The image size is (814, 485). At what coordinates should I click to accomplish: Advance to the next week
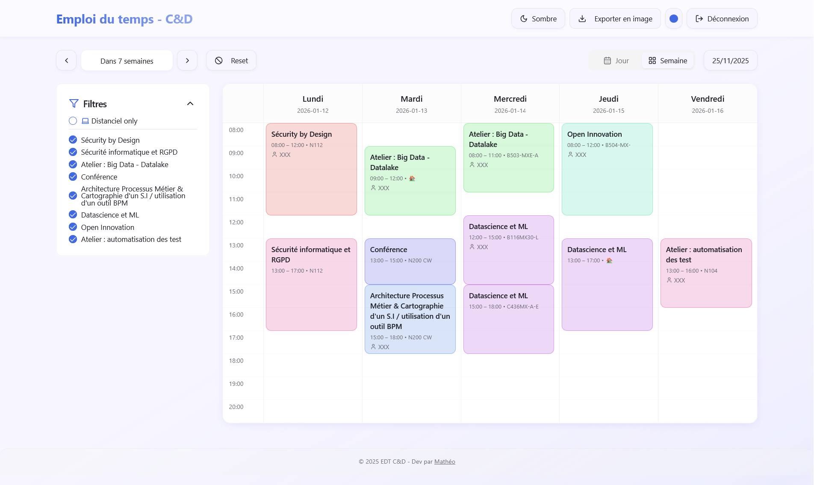click(187, 61)
